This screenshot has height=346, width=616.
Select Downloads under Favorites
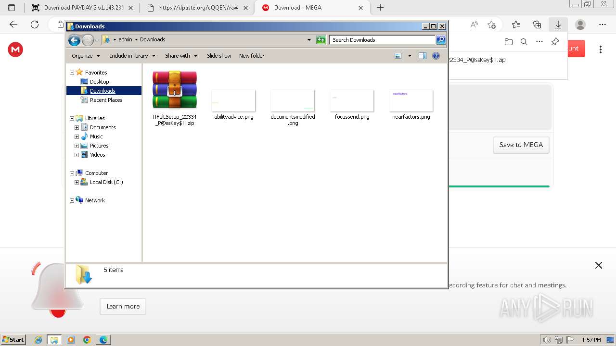(x=103, y=91)
